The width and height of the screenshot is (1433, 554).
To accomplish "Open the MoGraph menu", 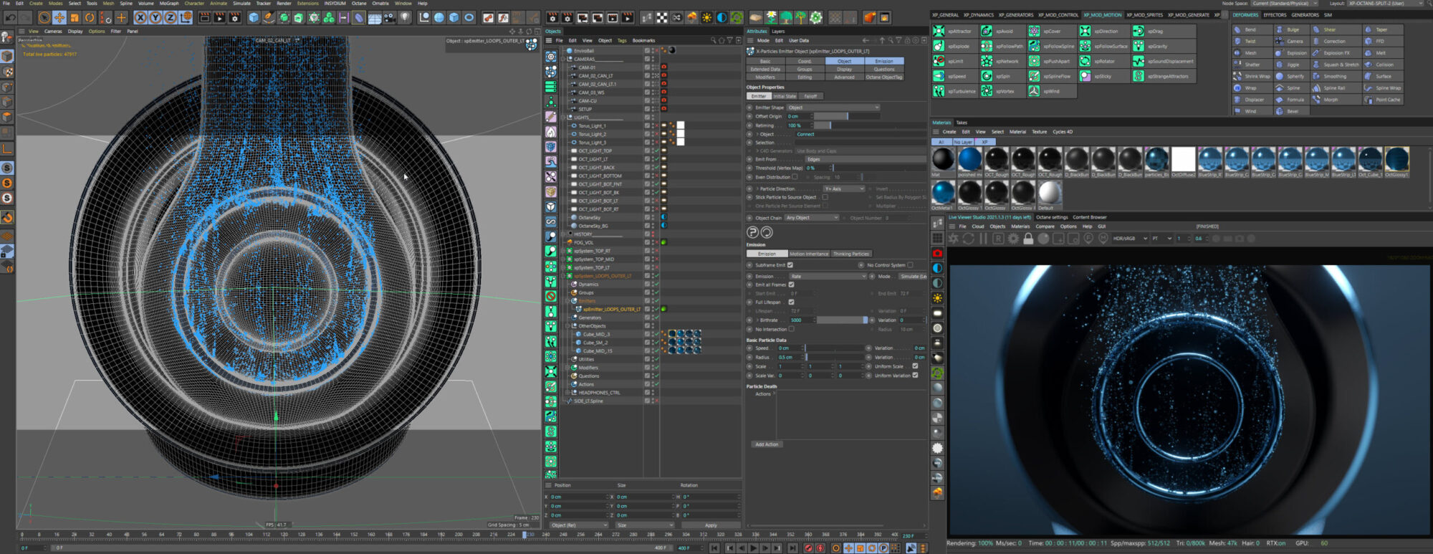I will point(169,4).
